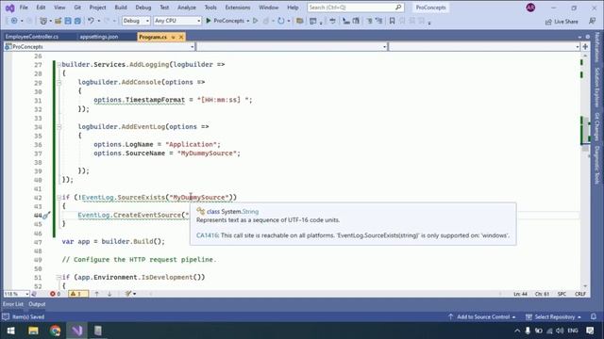The image size is (604, 339).
Task: Open the Edit menu
Action: coord(41,8)
